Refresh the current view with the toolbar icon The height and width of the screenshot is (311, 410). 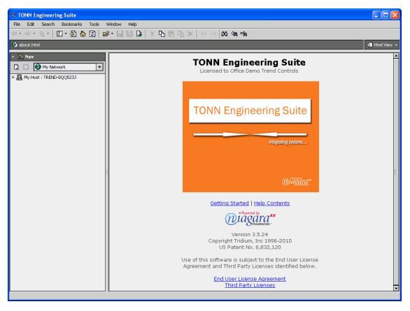pos(92,34)
